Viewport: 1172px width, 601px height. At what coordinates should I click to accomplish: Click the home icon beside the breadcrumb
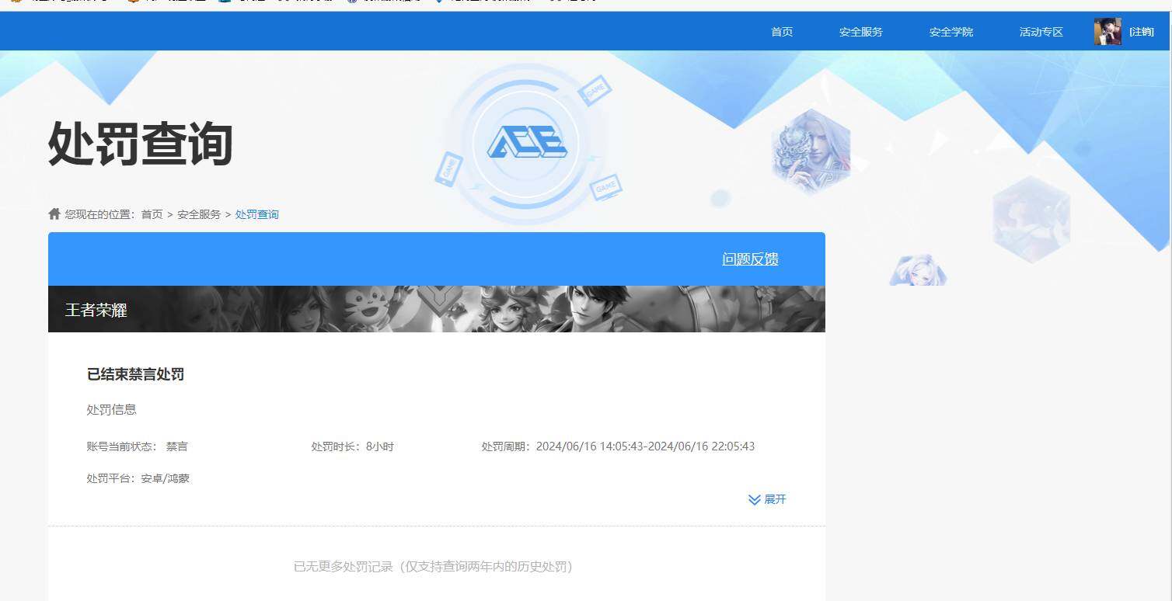coord(53,214)
